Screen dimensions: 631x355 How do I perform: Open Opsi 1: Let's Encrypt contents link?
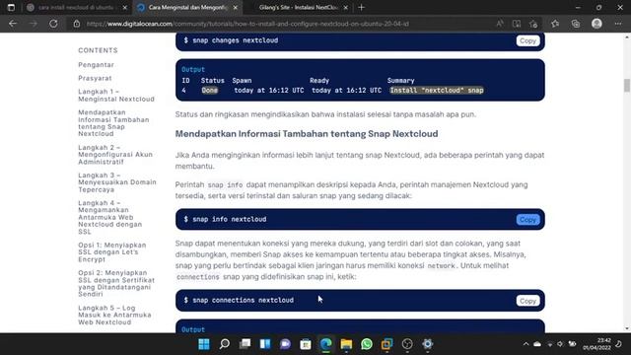[x=112, y=252]
